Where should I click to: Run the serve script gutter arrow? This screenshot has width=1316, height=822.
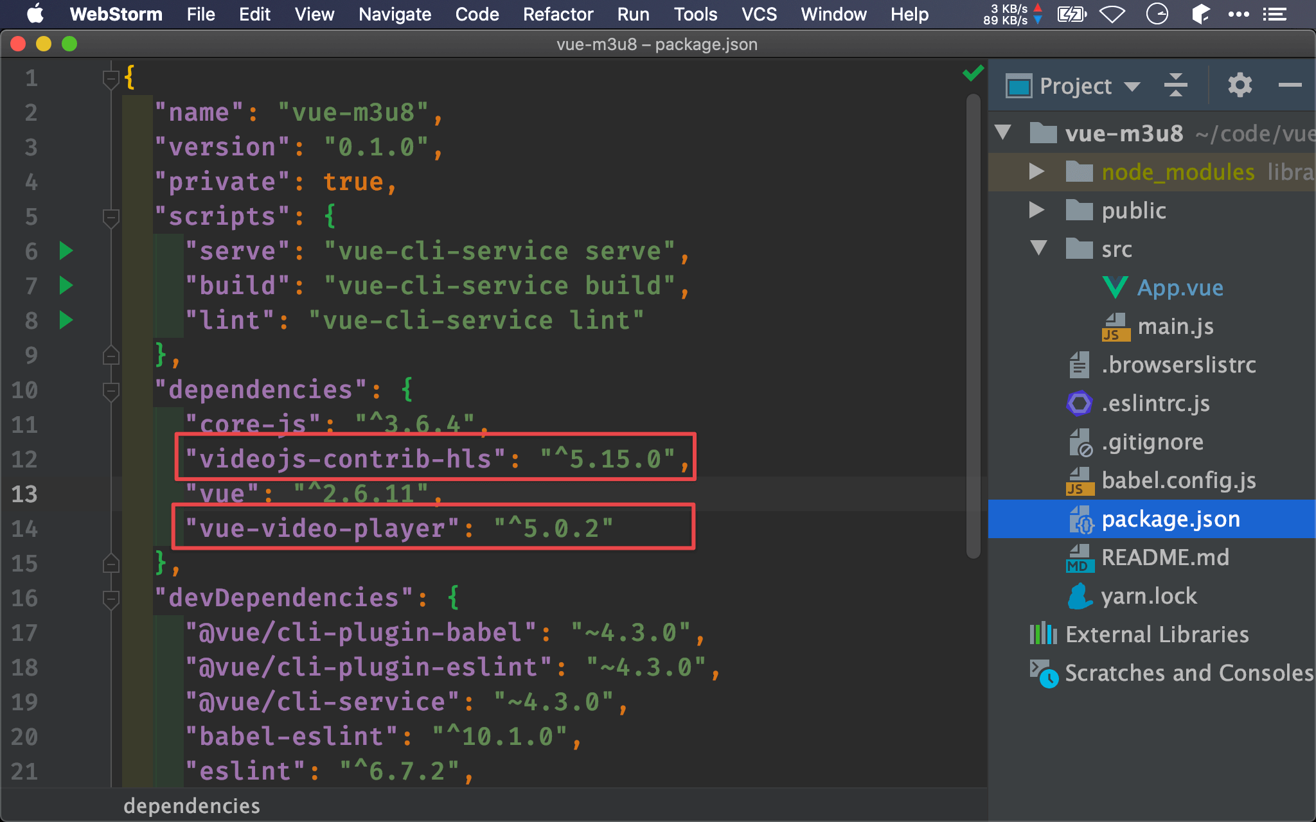pos(66,250)
